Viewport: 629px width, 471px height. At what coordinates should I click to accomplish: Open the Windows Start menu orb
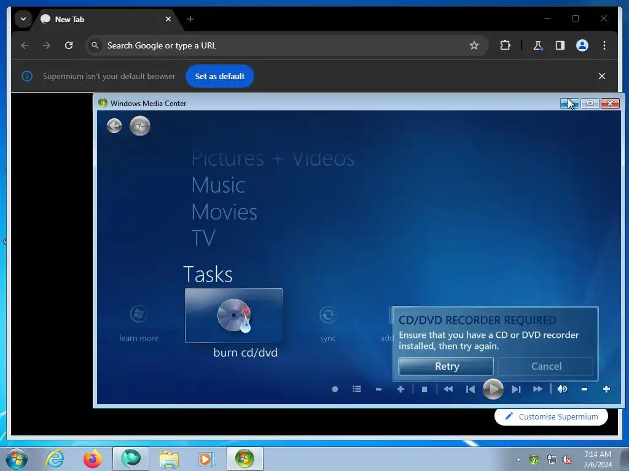click(17, 459)
